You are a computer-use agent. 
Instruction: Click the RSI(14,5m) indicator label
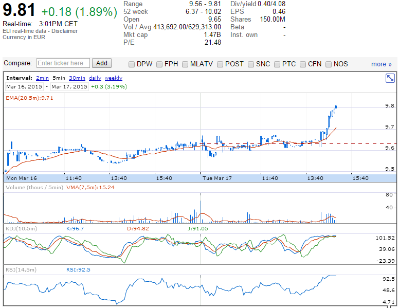[21, 270]
